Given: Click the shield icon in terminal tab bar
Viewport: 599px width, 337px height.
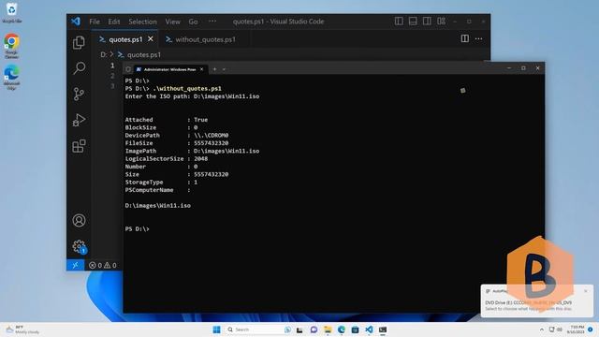Looking at the screenshot, I should [128, 69].
